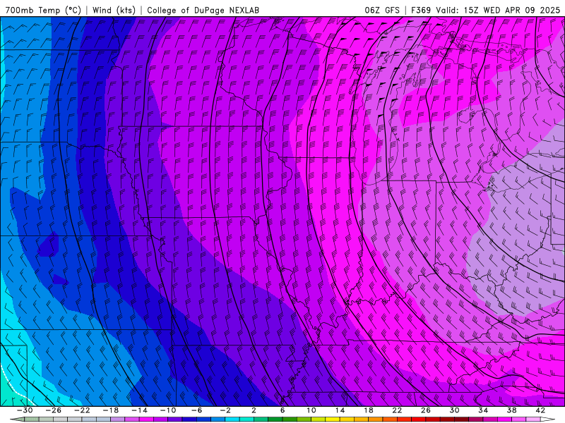Screen dimensions: 565x423
Task: Click the -14 color scale label
Action: click(139, 410)
